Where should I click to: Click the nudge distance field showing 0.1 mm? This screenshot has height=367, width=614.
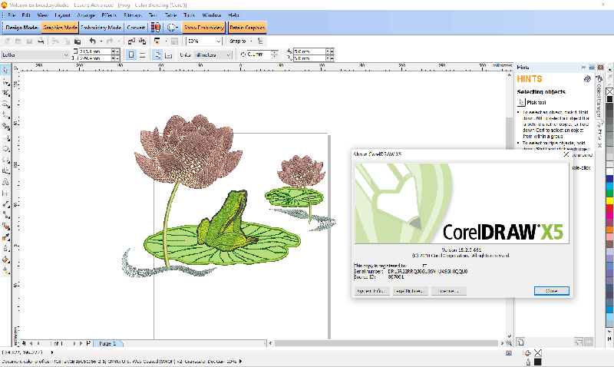coord(259,55)
